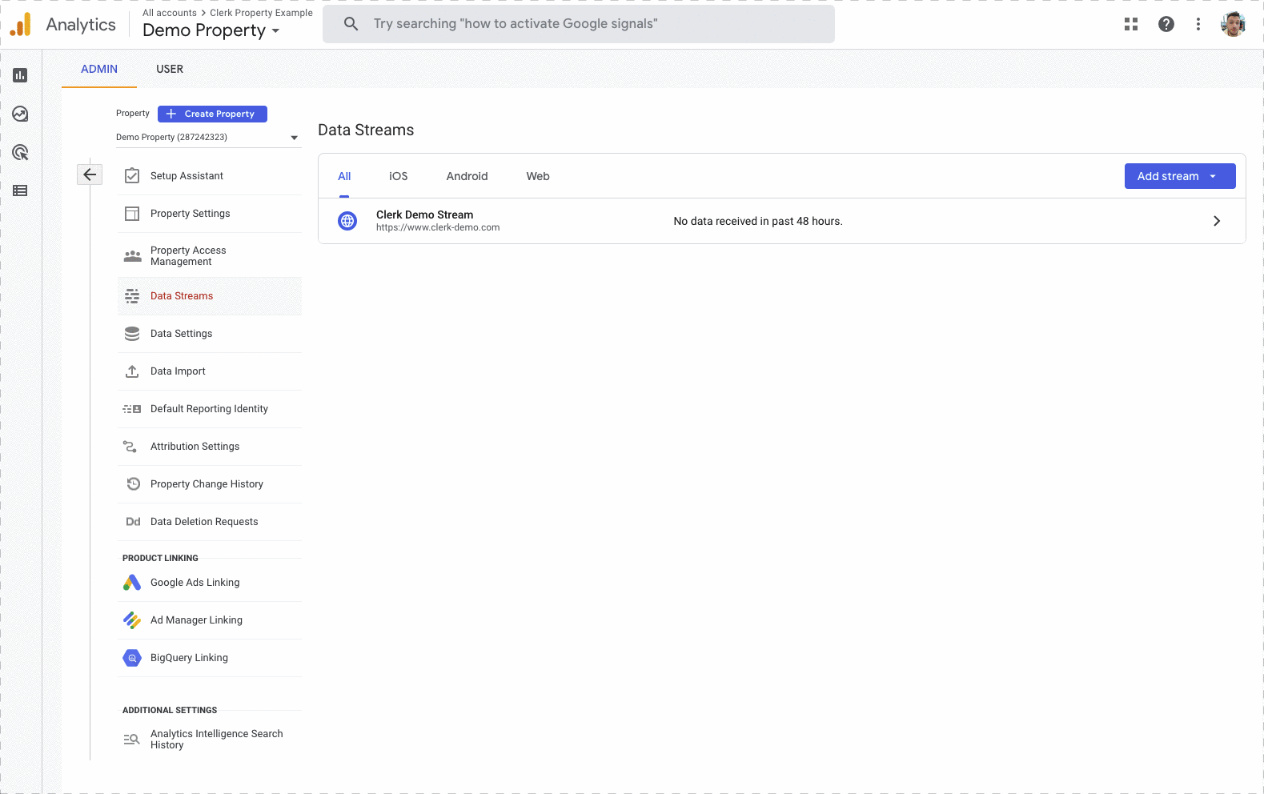Image resolution: width=1264 pixels, height=794 pixels.
Task: Open the Configure table icon in left rail
Action: click(x=20, y=190)
